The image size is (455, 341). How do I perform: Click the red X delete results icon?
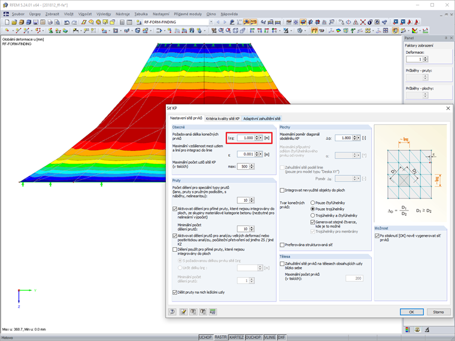click(363, 22)
